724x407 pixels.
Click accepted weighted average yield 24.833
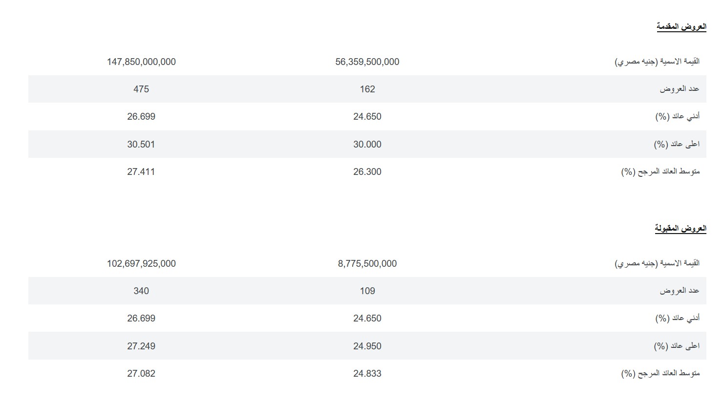pos(367,373)
